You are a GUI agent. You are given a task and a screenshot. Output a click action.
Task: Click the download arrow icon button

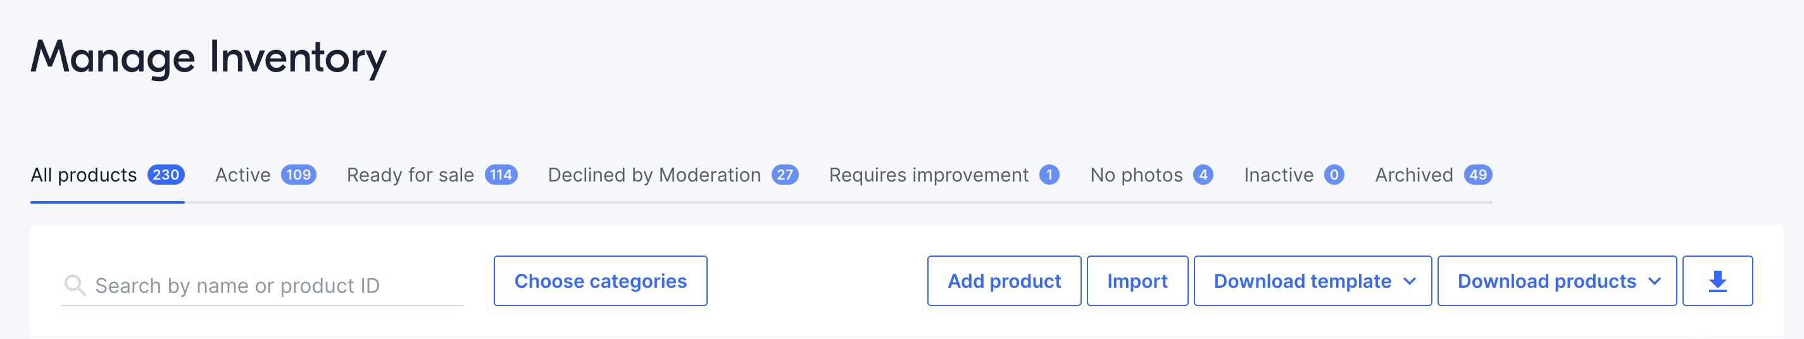click(x=1717, y=281)
